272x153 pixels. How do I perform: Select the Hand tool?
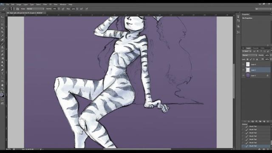pos(2,85)
